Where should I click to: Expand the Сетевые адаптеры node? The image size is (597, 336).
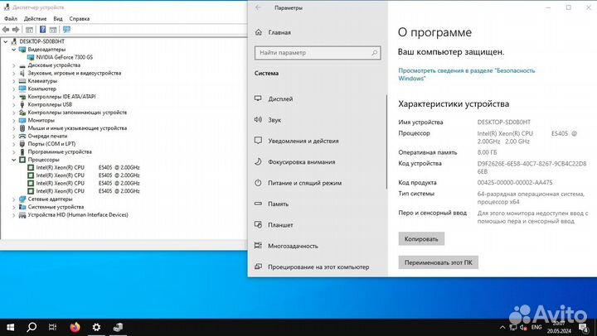[14, 199]
